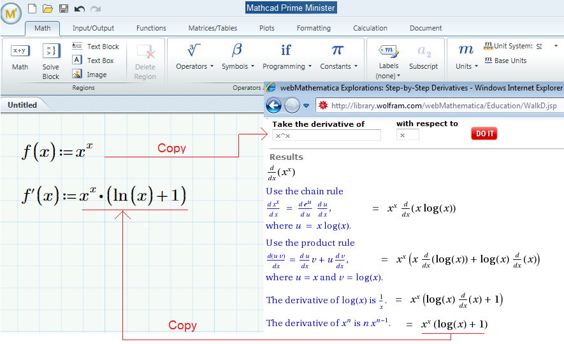The image size is (564, 344).
Task: Select the f'(x) derivative math region
Action: coord(104,196)
